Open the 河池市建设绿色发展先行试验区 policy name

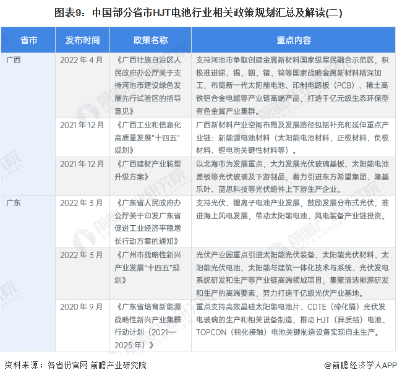click(150, 85)
